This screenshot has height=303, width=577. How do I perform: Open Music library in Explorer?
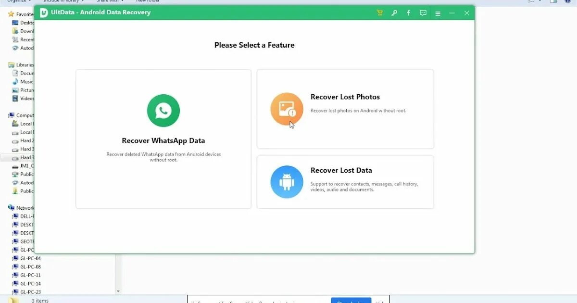pyautogui.click(x=23, y=82)
